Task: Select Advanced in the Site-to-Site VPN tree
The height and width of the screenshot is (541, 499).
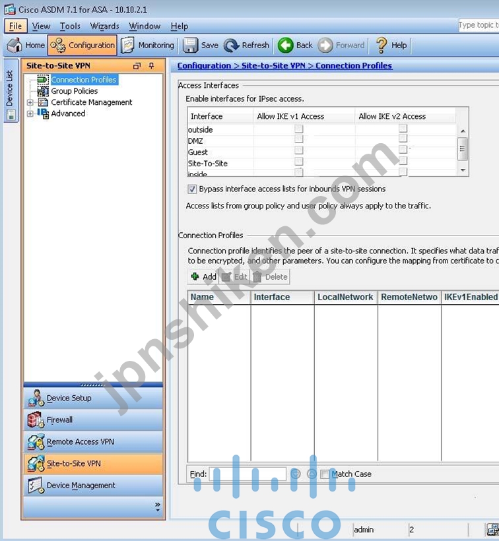Action: coord(68,113)
